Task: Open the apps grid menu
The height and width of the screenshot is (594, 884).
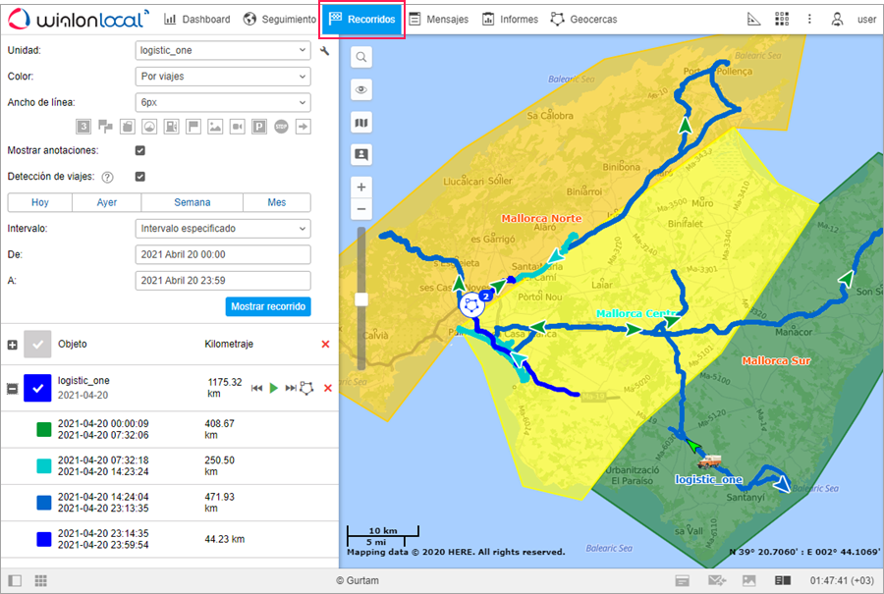Action: pyautogui.click(x=782, y=19)
